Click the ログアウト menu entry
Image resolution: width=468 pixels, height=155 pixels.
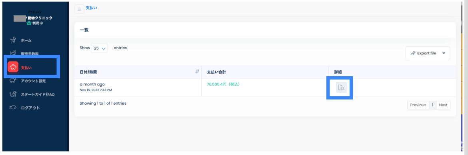pyautogui.click(x=30, y=108)
